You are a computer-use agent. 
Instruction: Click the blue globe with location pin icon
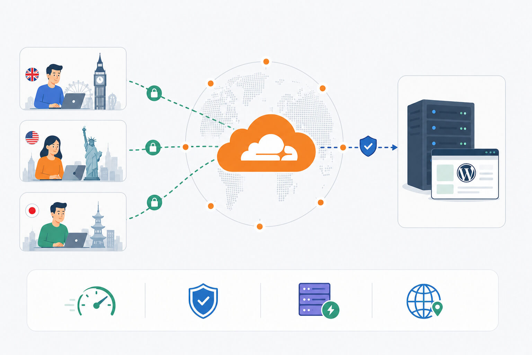point(425,301)
